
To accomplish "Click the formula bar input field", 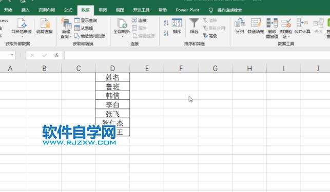I will tap(197, 55).
